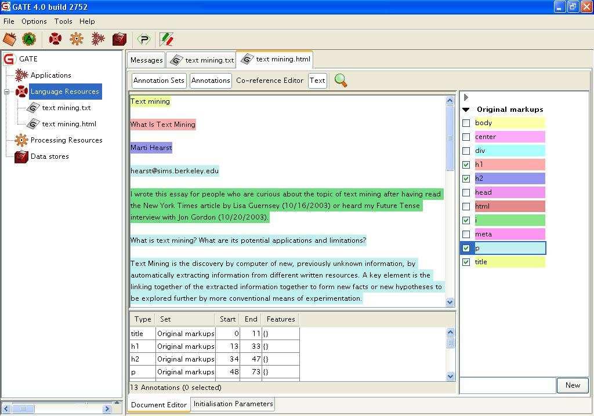The image size is (594, 416).
Task: Click text mining.html document icon in tree
Action: [x=33, y=124]
